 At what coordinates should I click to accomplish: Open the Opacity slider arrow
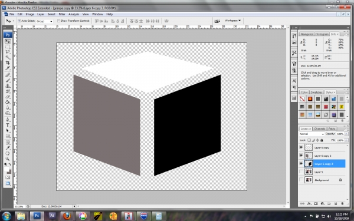tap(346, 134)
